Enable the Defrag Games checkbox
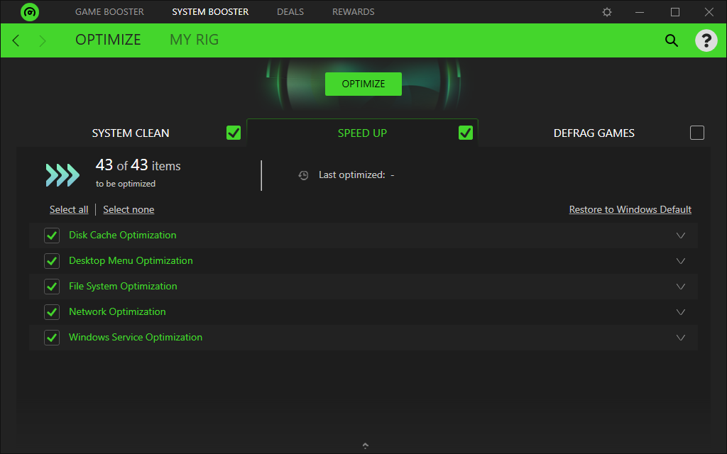 coord(697,133)
